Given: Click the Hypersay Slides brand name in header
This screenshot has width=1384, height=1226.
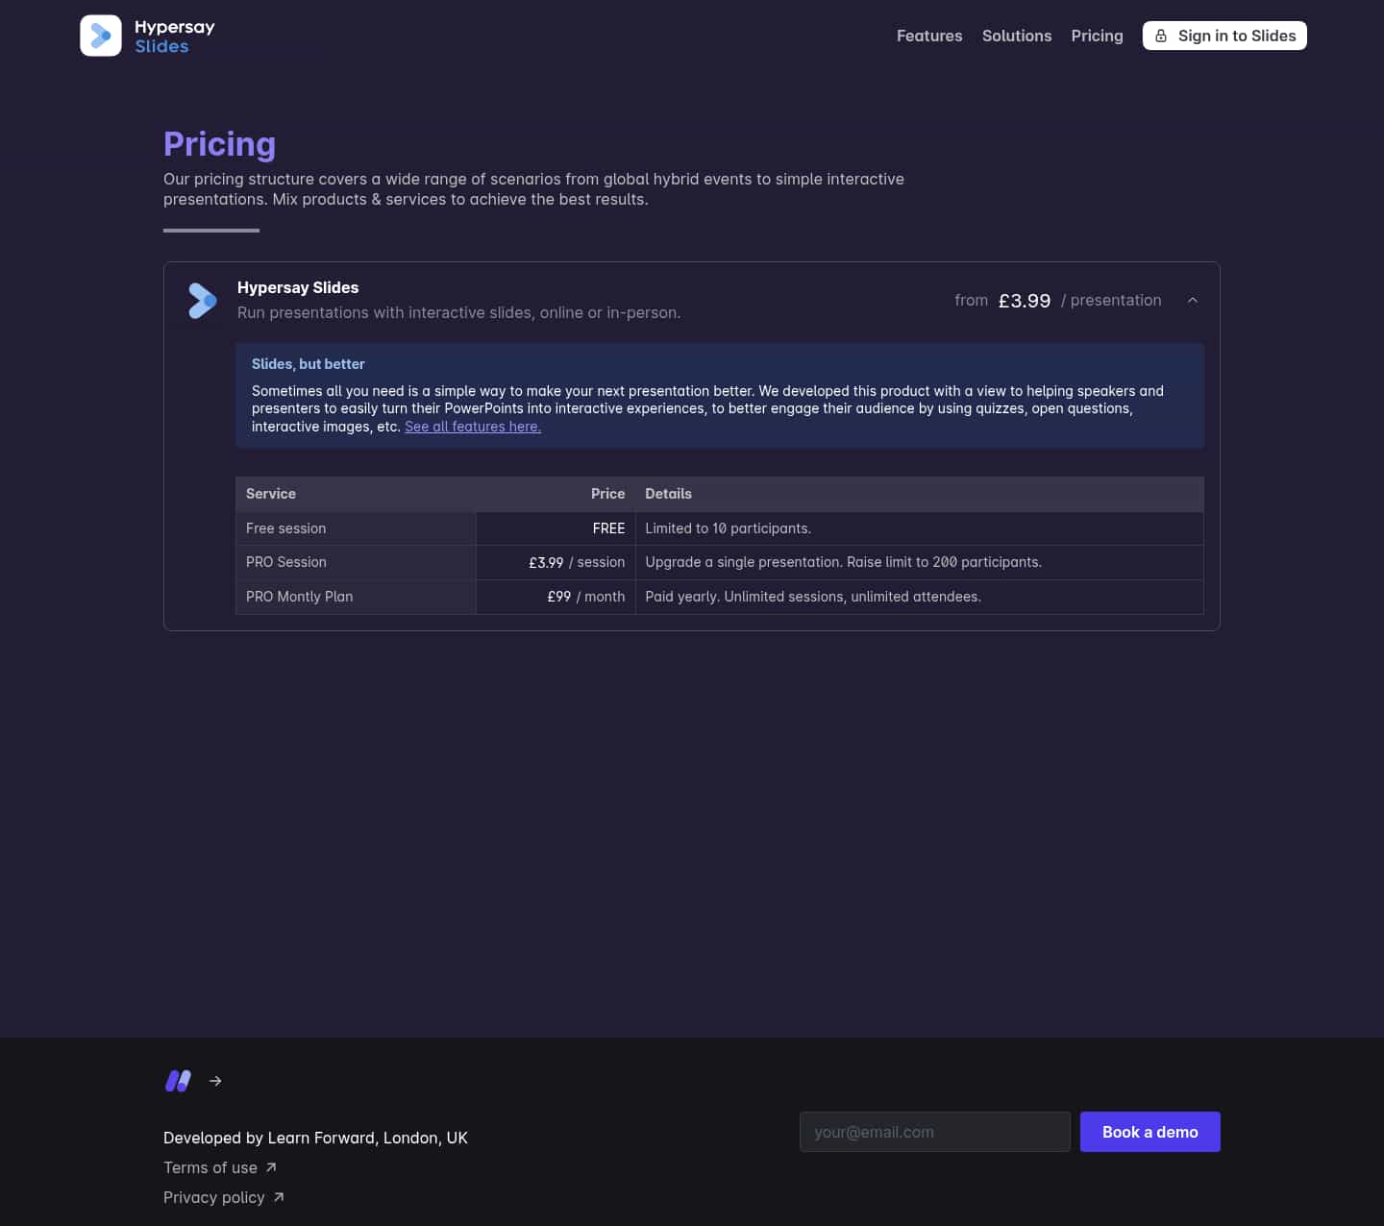Looking at the screenshot, I should tap(175, 37).
